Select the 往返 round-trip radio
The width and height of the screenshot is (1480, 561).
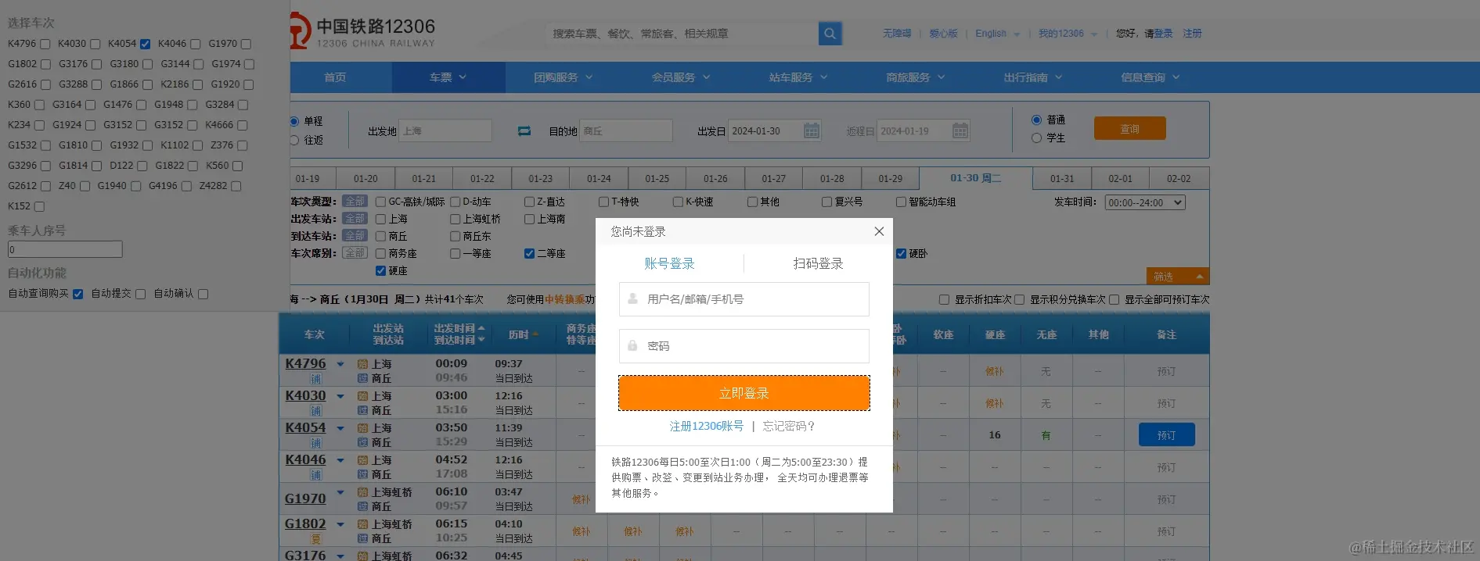tap(294, 140)
